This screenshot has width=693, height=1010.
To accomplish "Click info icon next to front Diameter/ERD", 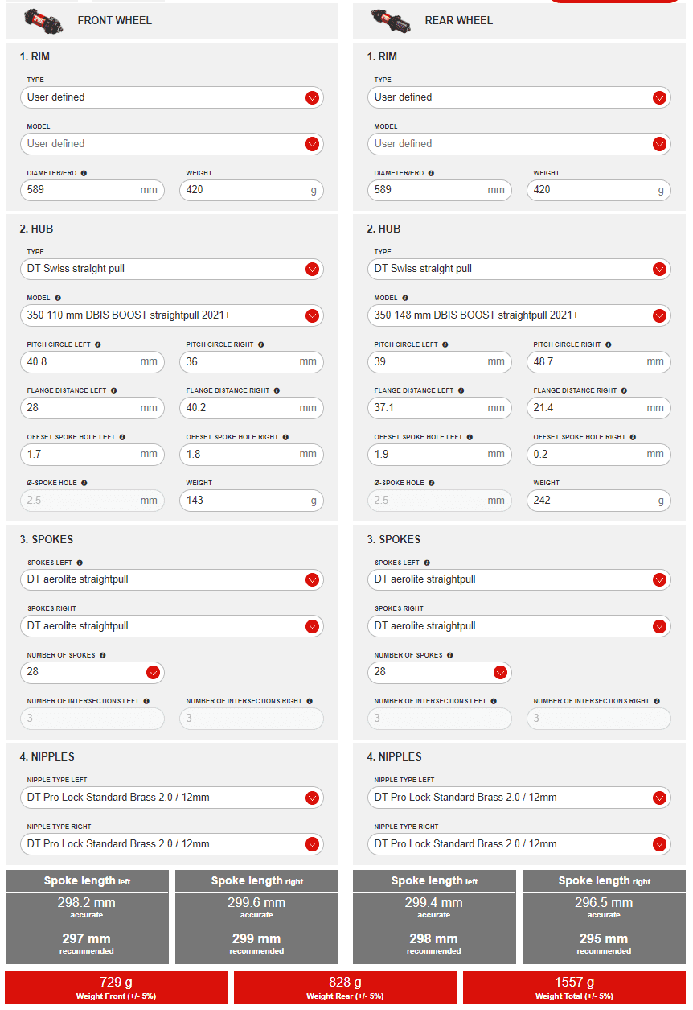I will click(84, 173).
